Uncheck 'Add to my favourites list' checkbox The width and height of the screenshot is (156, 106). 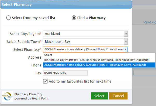(x=45, y=81)
